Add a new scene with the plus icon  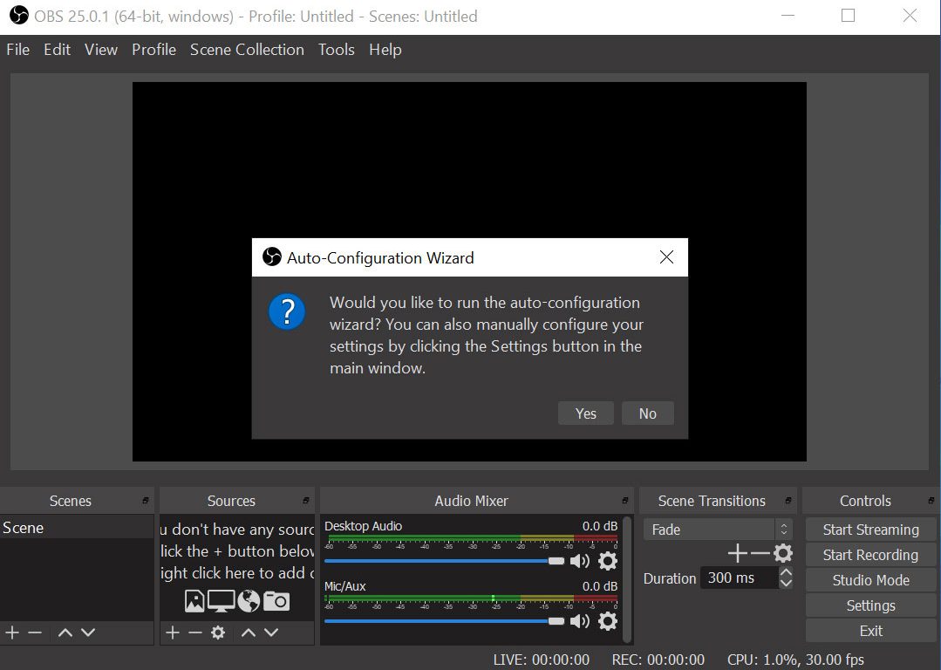pyautogui.click(x=12, y=632)
